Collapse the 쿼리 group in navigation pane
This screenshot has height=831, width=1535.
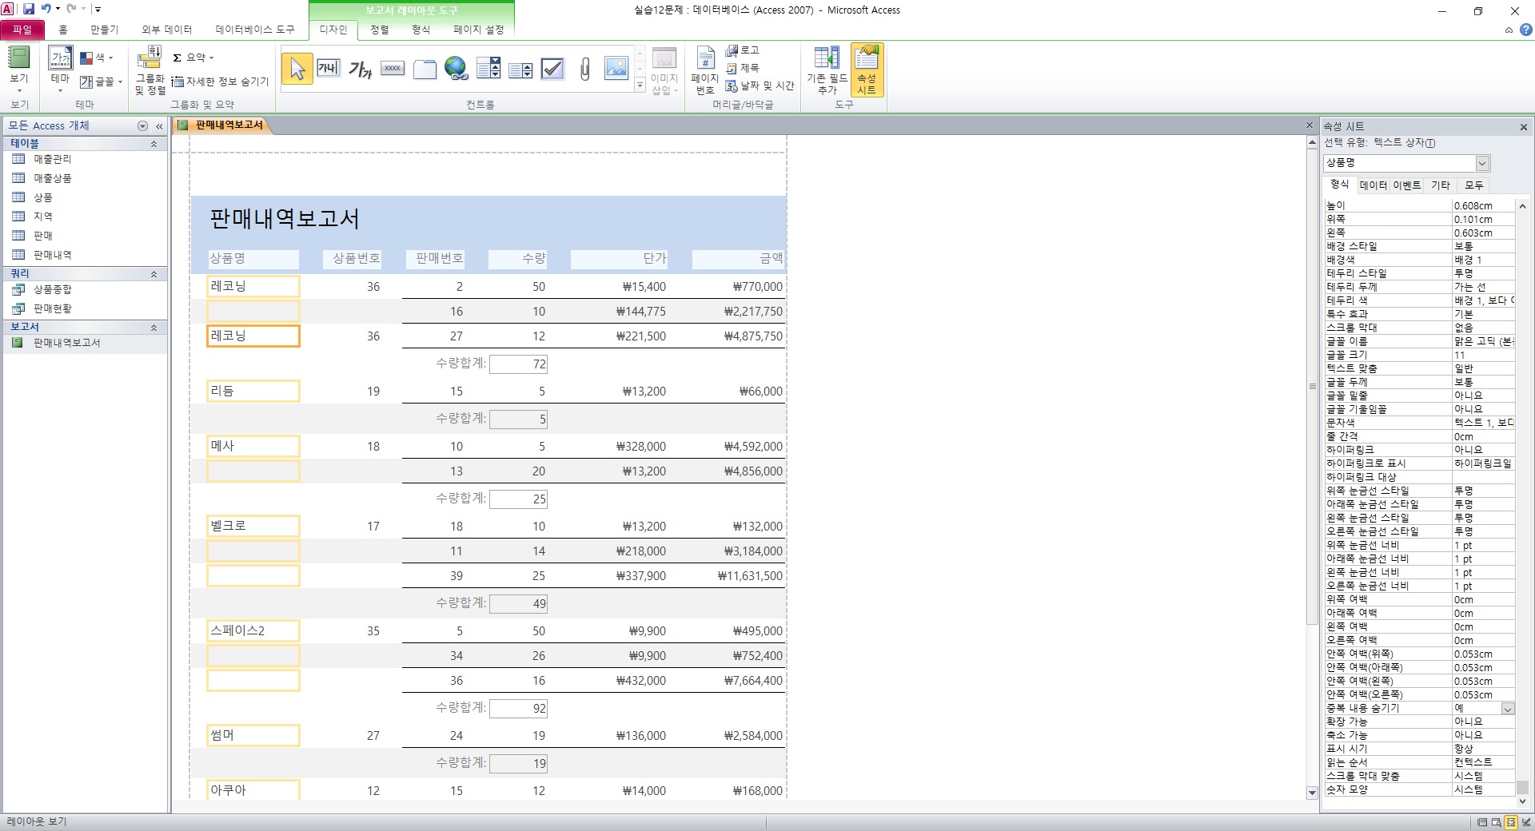pyautogui.click(x=153, y=274)
